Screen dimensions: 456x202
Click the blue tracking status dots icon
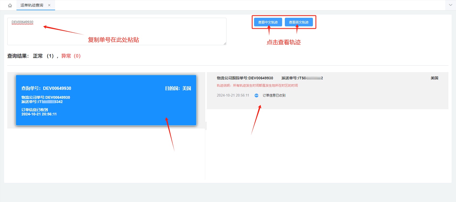click(256, 95)
